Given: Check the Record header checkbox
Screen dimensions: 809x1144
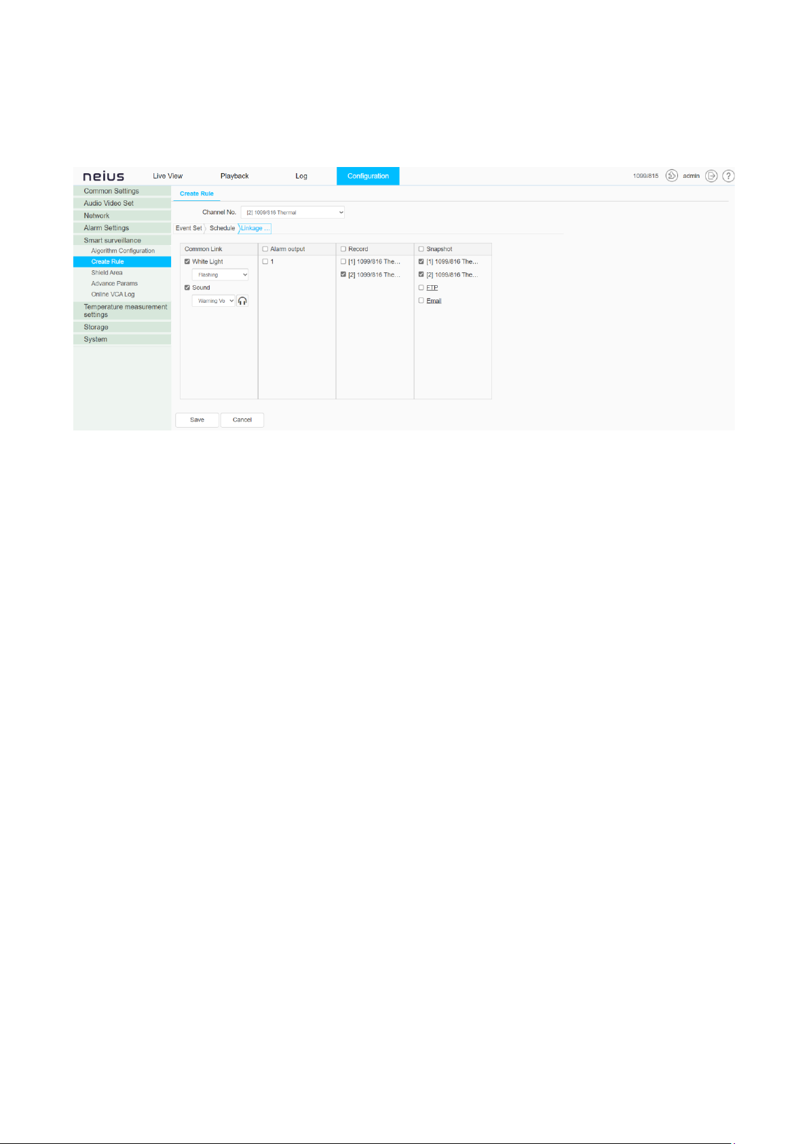Looking at the screenshot, I should point(343,249).
